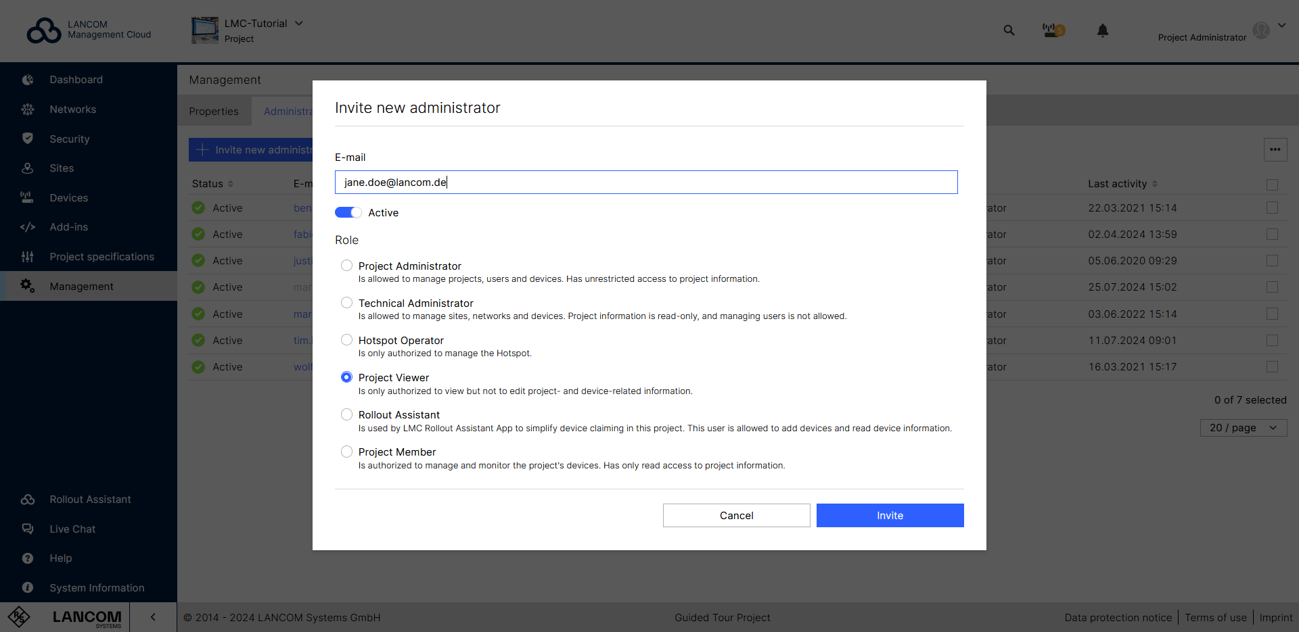Click the LANCOM Management Cloud logo

[x=89, y=30]
